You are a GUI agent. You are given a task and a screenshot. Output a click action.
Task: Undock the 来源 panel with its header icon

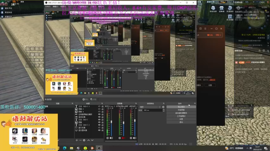pyautogui.click(x=102, y=103)
